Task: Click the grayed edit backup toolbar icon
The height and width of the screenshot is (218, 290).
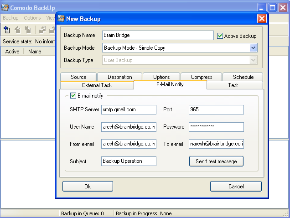Action: pos(17,30)
